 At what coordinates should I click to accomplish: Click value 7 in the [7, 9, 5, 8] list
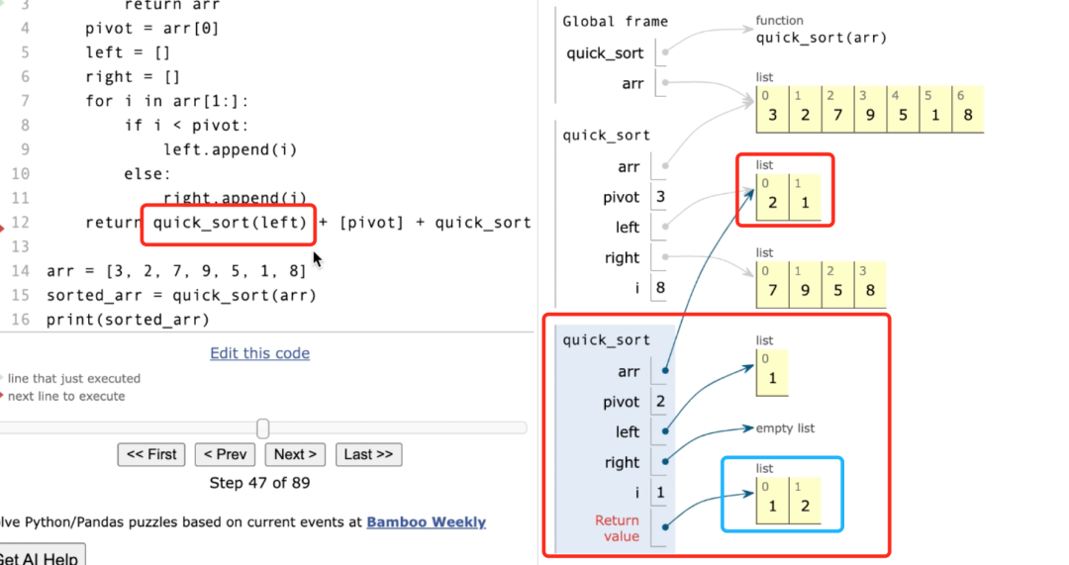772,290
